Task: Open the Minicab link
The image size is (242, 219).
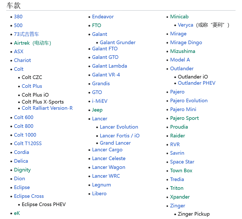Action: [x=179, y=17]
